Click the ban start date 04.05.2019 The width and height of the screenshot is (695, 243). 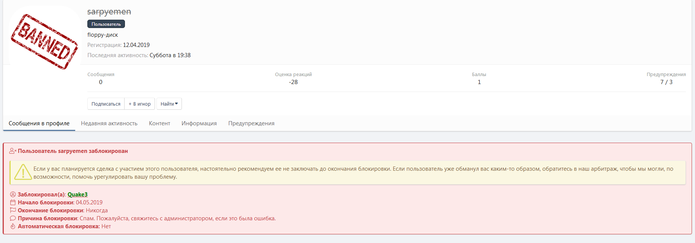pos(89,202)
